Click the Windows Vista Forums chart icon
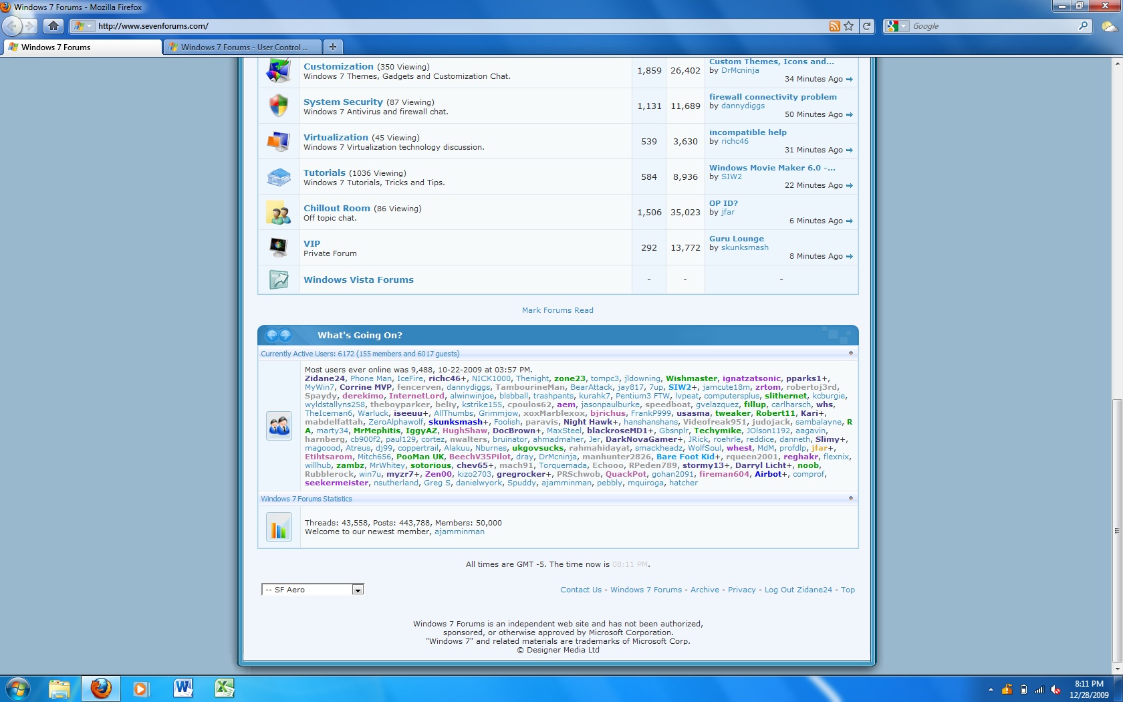Image resolution: width=1123 pixels, height=702 pixels. tap(278, 279)
